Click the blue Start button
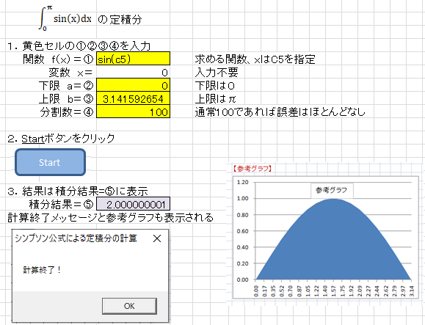Screen dimensions: 425x325 [50, 162]
